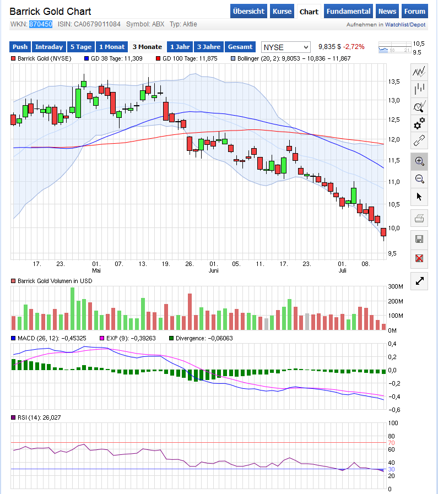Image resolution: width=438 pixels, height=494 pixels.
Task: Activate the zoom-in magnifier tool
Action: click(x=419, y=161)
